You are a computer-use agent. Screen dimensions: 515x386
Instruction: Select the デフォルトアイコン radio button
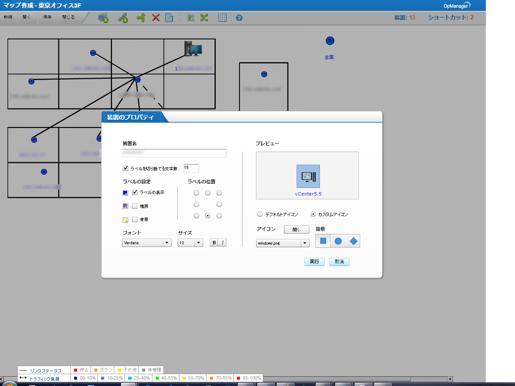pyautogui.click(x=260, y=214)
